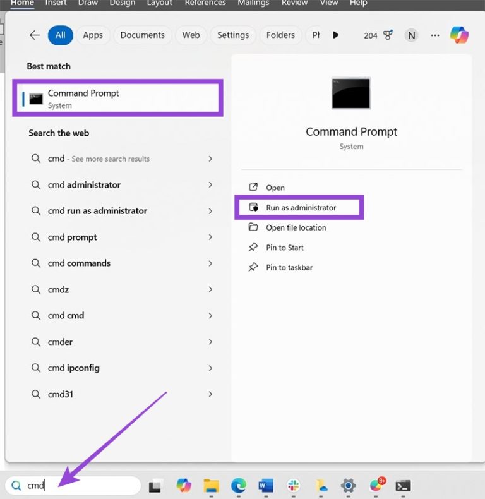Screen dimensions: 485x499
Task: Switch to the Apps search filter
Action: tap(93, 35)
